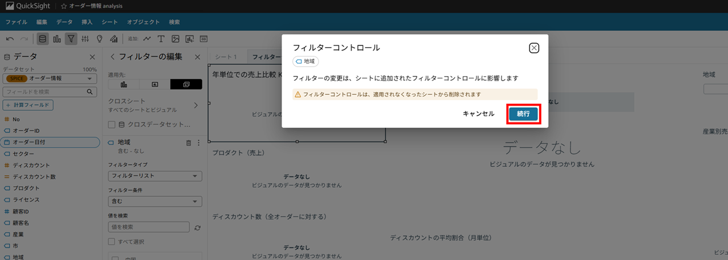Screen dimensions: 728x260
Task: Add an image with the picture icon
Action: click(x=175, y=39)
